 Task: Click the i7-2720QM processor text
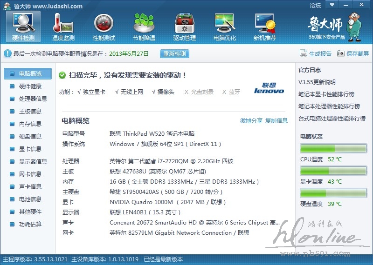tap(171, 161)
